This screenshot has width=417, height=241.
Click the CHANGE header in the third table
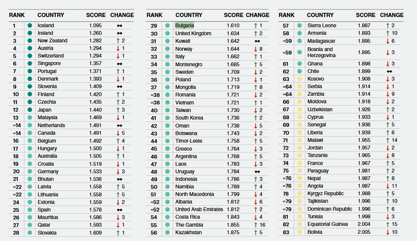(392, 15)
